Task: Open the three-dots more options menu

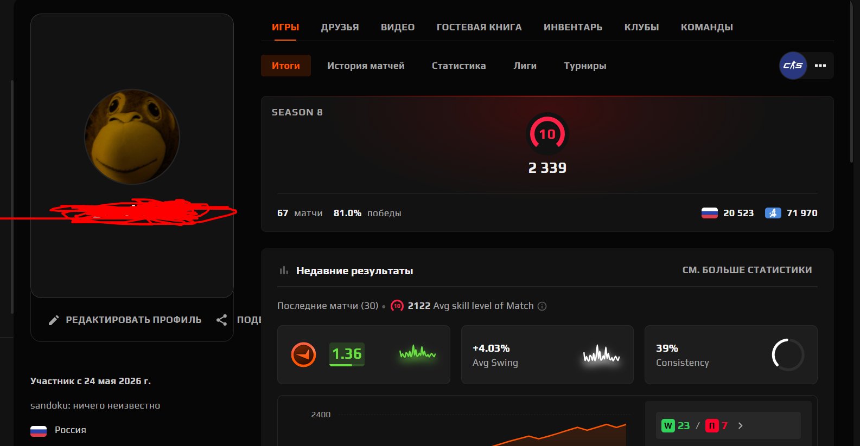Action: pos(820,66)
